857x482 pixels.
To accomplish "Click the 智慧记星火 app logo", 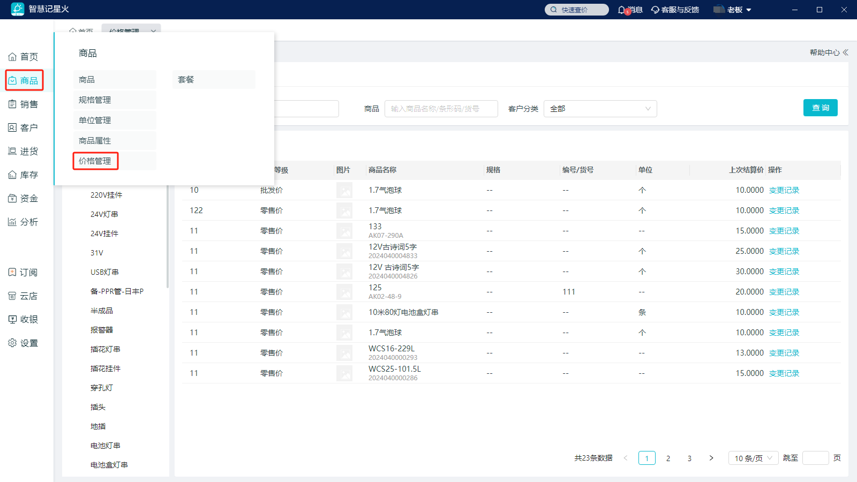I will tap(18, 9).
